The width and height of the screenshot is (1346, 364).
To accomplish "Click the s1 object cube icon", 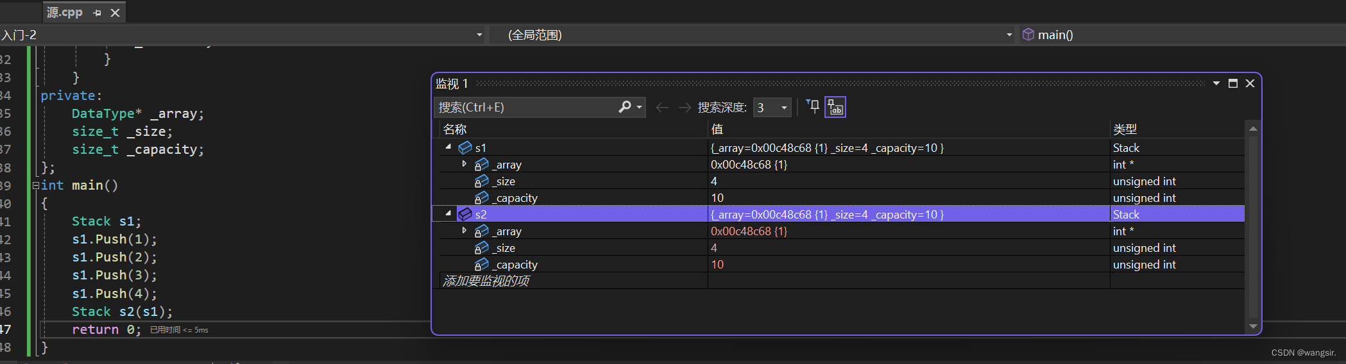I will (465, 148).
